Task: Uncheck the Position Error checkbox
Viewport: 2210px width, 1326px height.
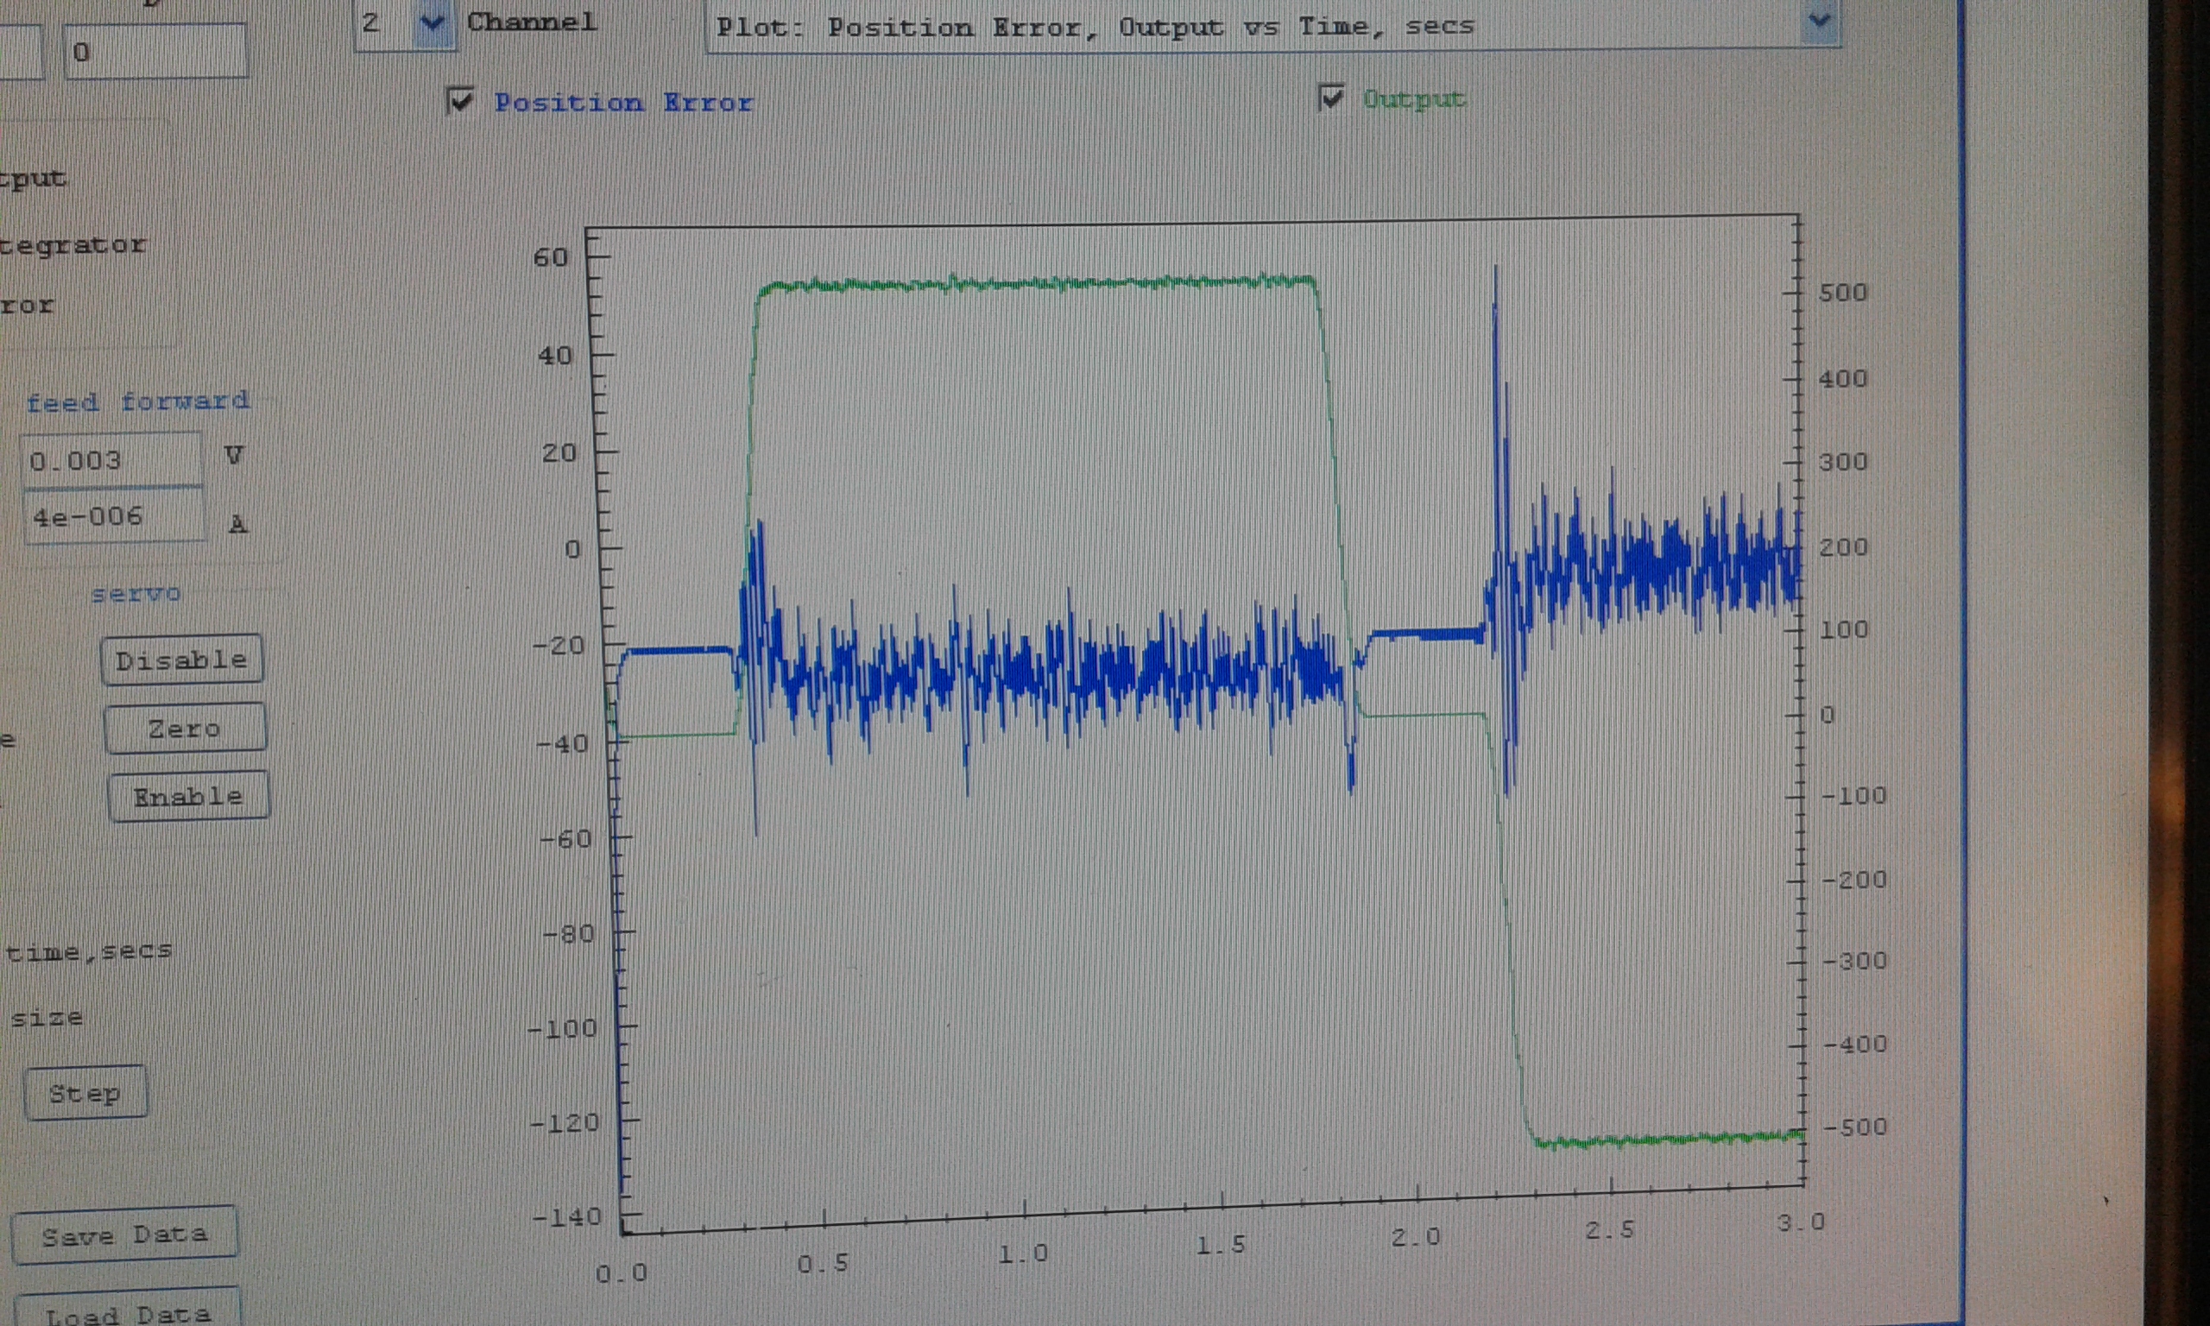Action: tap(460, 101)
